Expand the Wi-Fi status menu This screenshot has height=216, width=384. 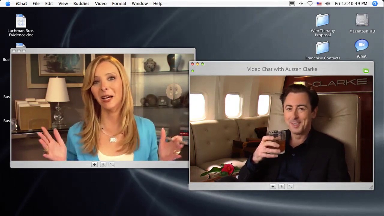pos(310,4)
